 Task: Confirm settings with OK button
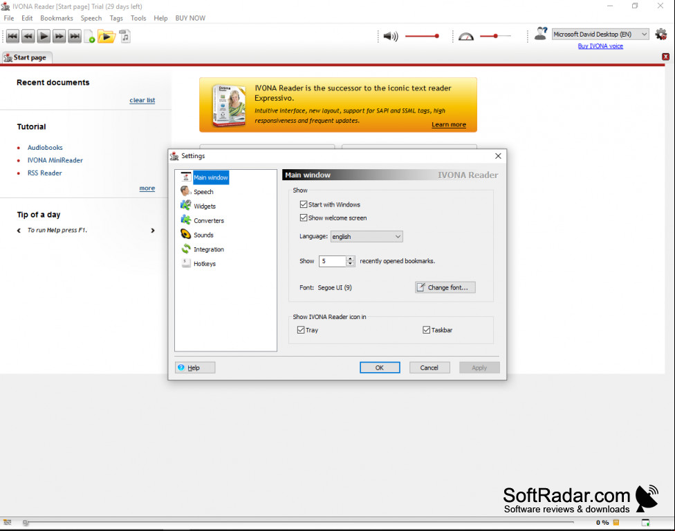click(380, 367)
